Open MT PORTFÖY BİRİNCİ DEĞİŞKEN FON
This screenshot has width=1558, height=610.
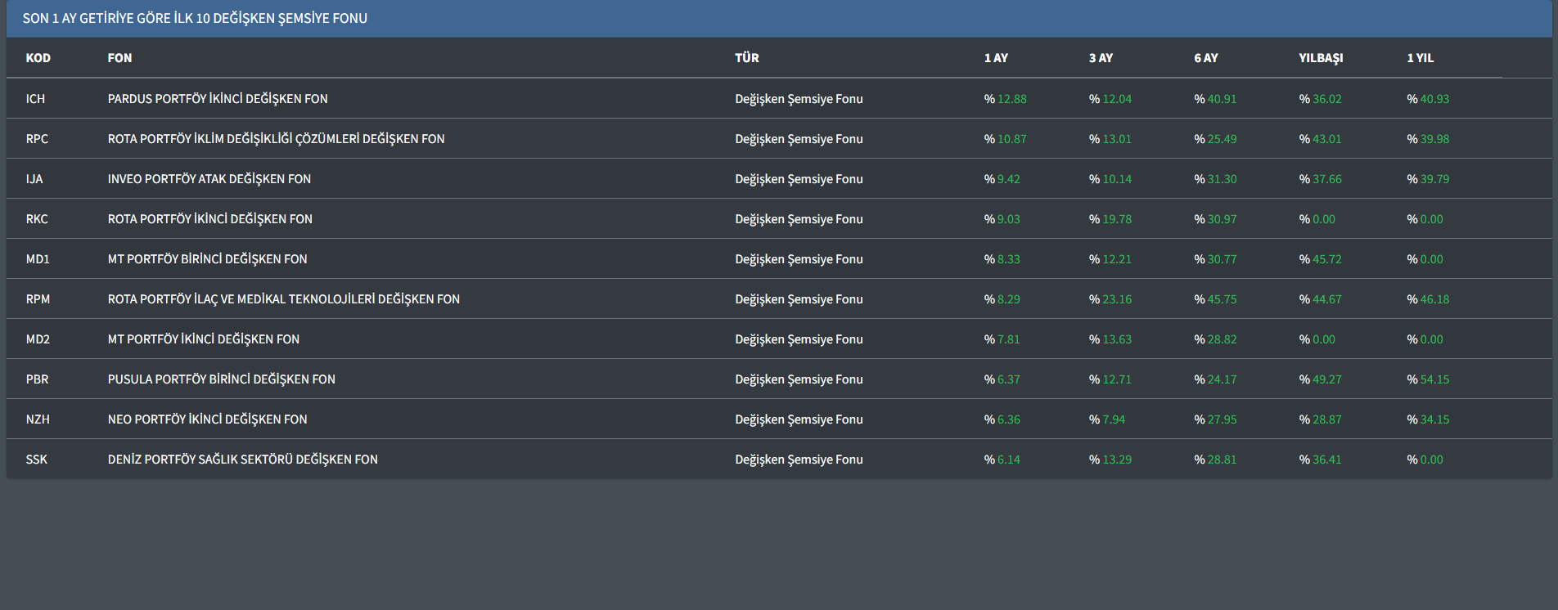pyautogui.click(x=207, y=259)
